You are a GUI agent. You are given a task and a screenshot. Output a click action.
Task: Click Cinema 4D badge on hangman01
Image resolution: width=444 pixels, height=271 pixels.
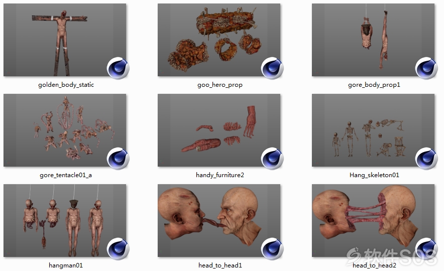118,249
